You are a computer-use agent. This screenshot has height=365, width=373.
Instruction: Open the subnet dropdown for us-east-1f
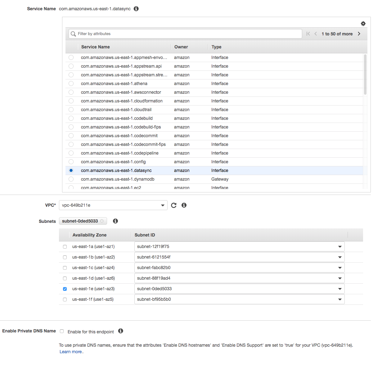(339, 299)
